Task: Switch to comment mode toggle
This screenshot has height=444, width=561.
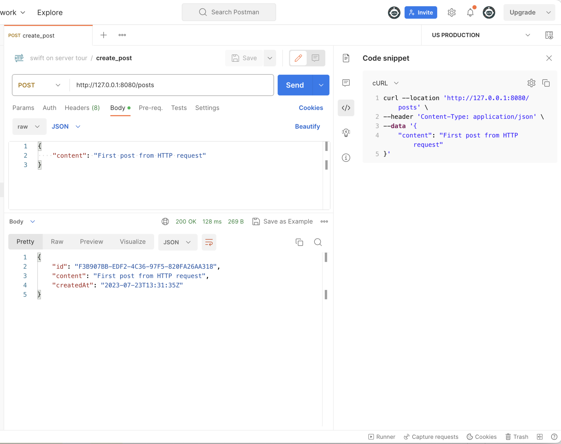Action: (x=315, y=58)
